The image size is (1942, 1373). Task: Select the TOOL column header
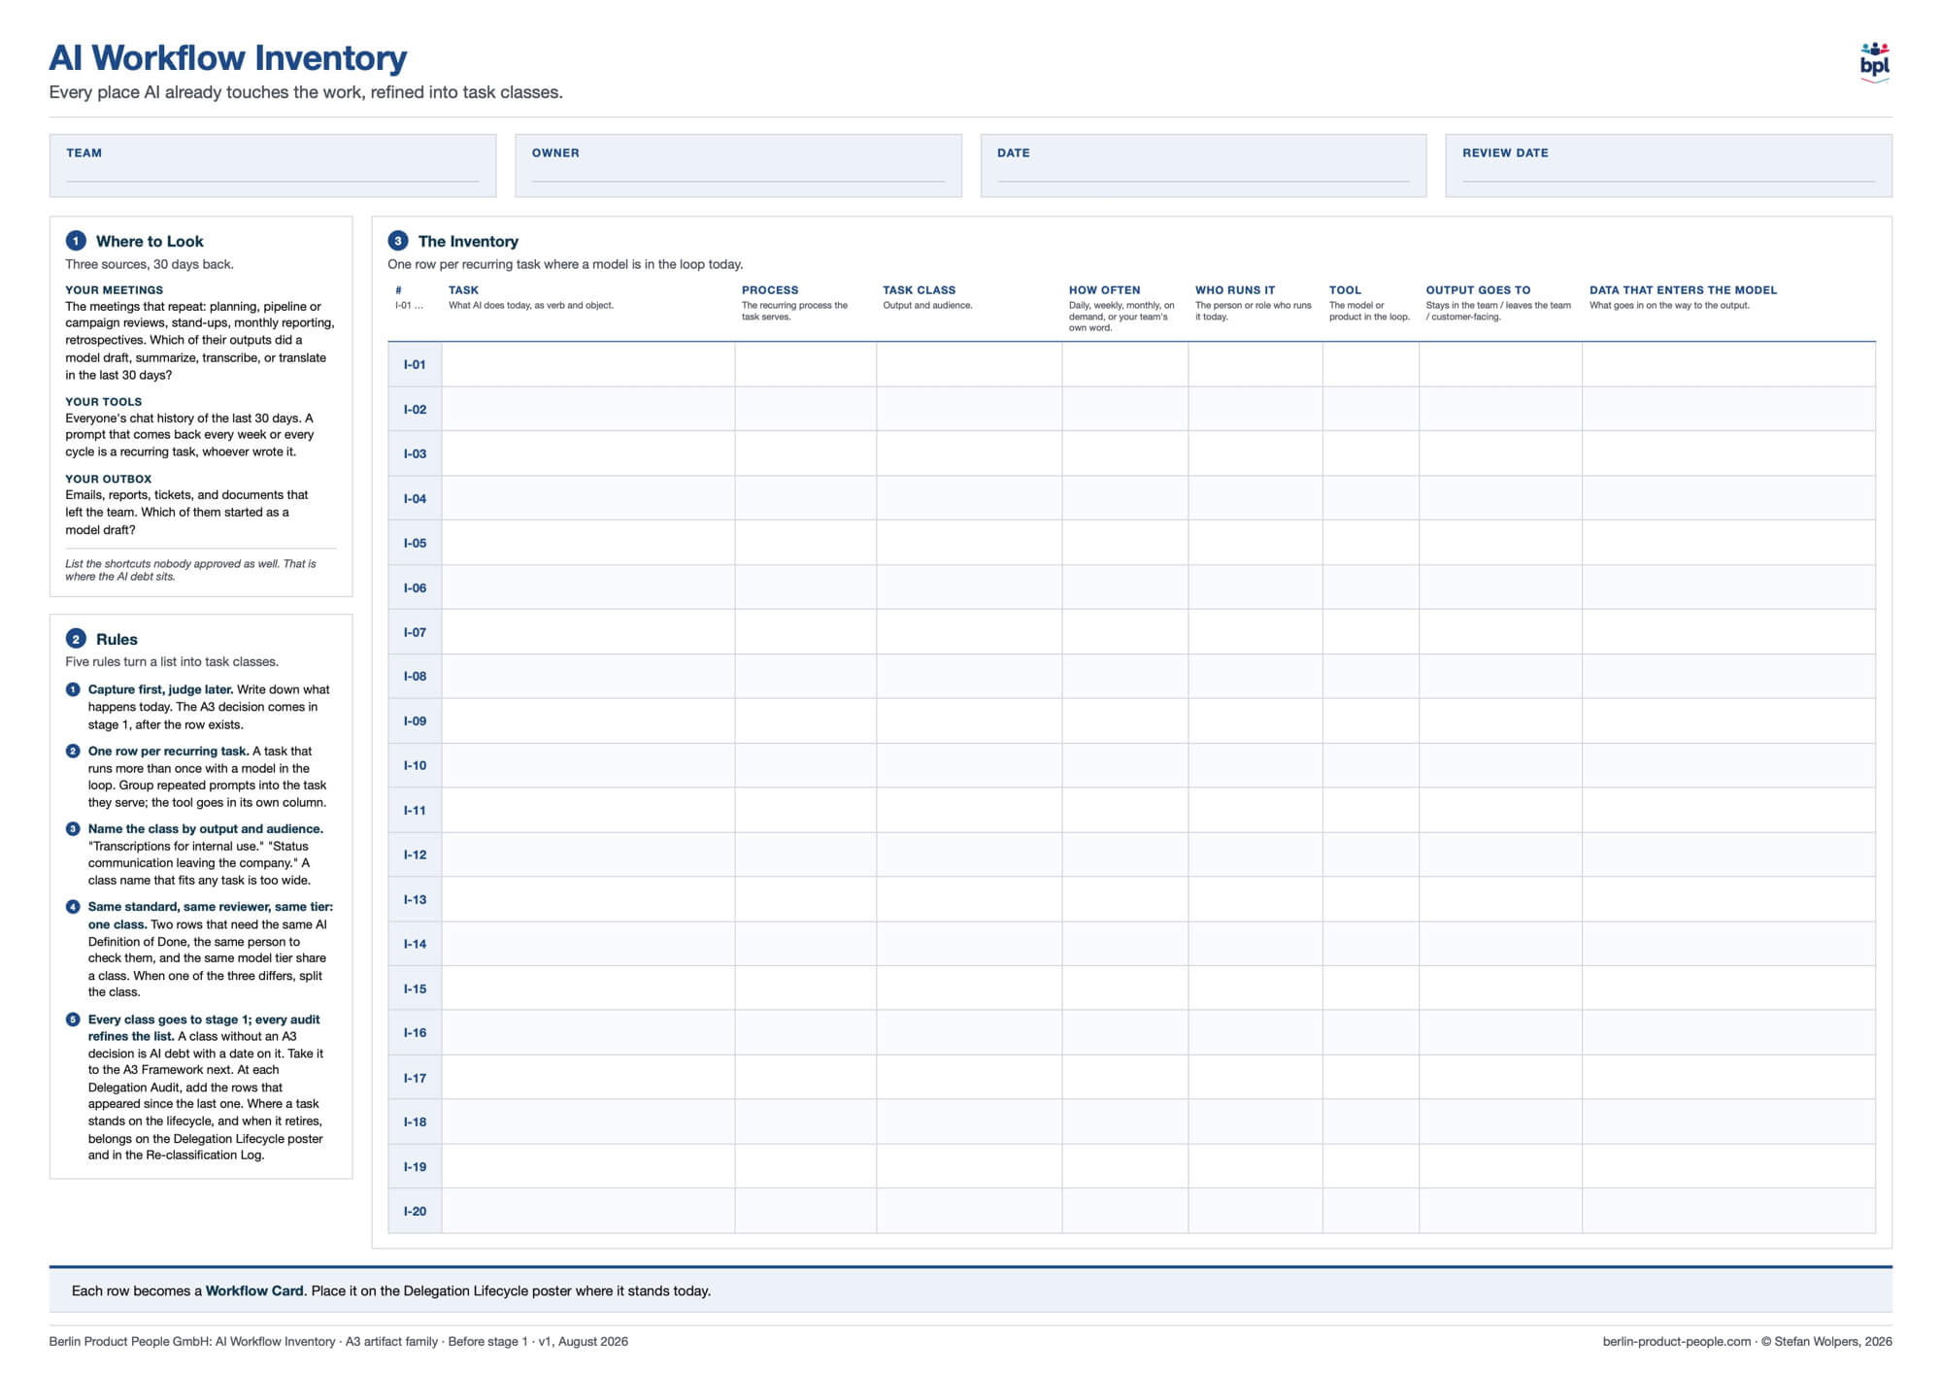[1345, 290]
